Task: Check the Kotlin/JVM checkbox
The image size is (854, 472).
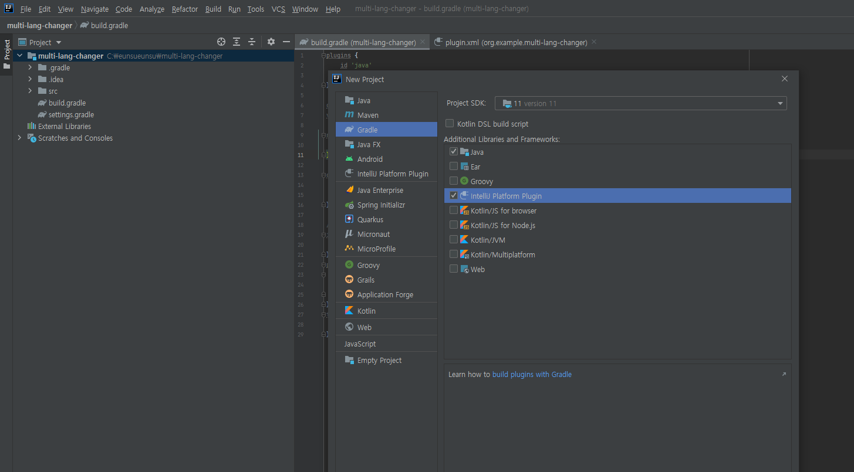Action: (x=453, y=239)
